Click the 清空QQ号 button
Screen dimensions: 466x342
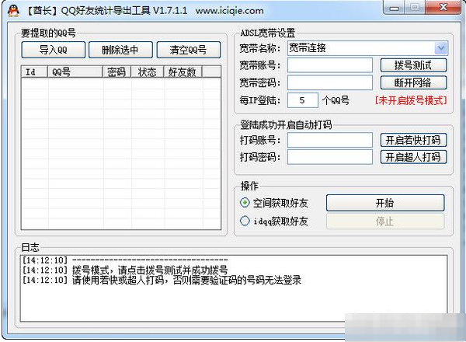click(x=182, y=50)
